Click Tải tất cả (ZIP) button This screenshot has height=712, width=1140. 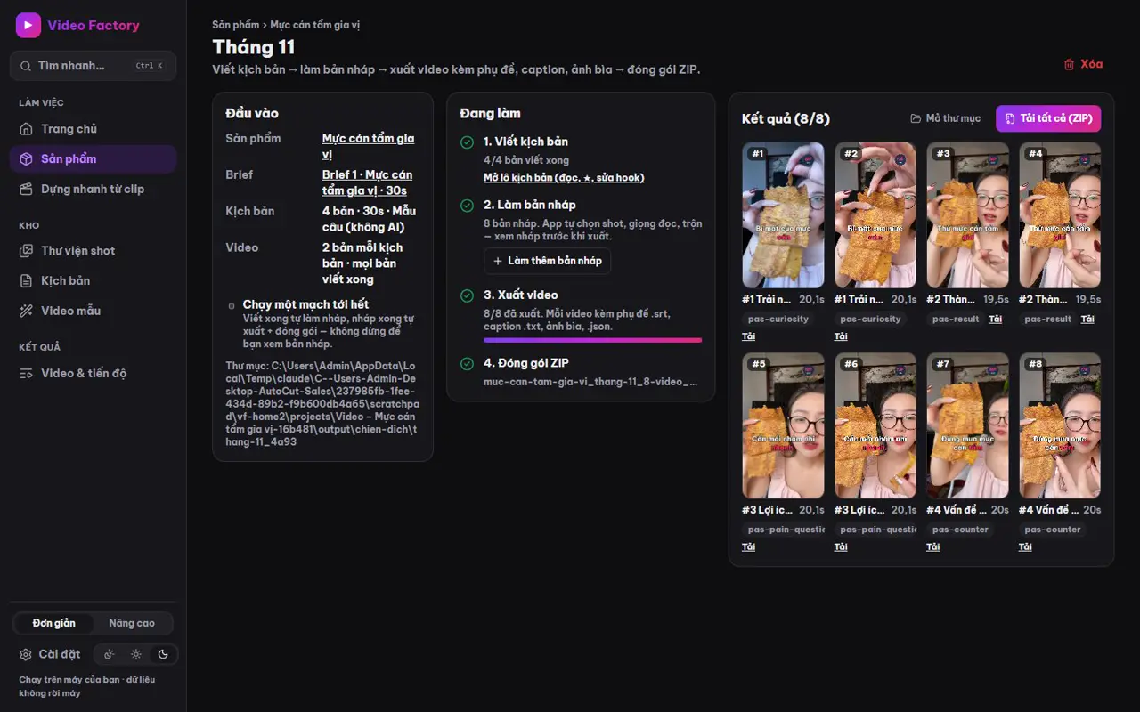[x=1048, y=118]
